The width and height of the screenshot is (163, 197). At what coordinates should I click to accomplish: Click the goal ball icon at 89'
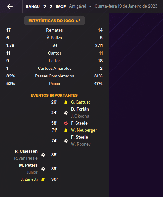pyautogui.click(x=43, y=169)
